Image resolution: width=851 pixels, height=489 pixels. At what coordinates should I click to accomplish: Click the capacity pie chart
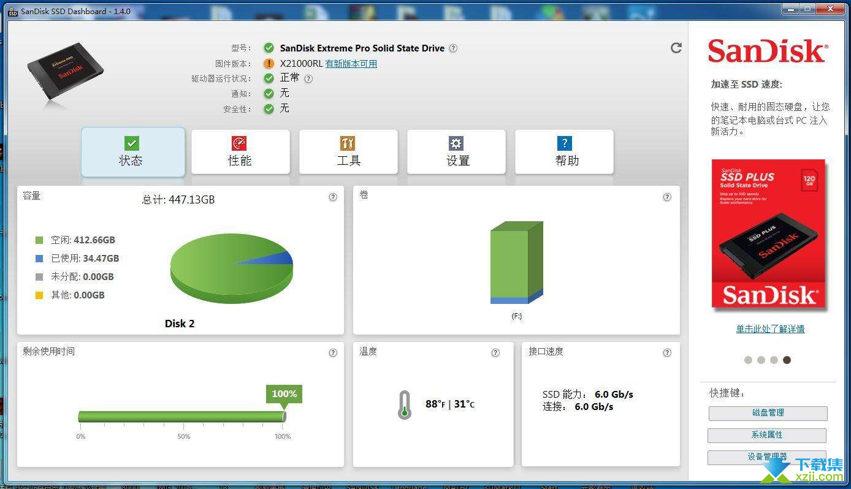(232, 268)
